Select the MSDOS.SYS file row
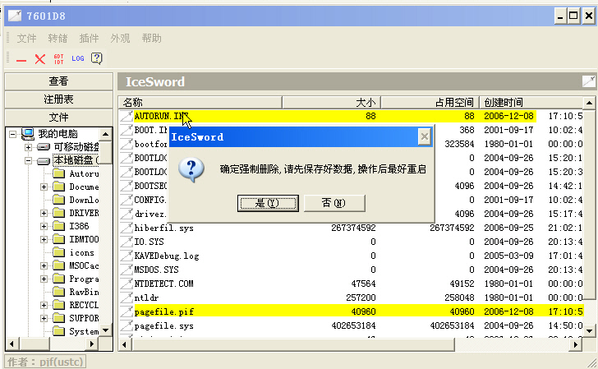This screenshot has height=369, width=598. click(x=351, y=270)
